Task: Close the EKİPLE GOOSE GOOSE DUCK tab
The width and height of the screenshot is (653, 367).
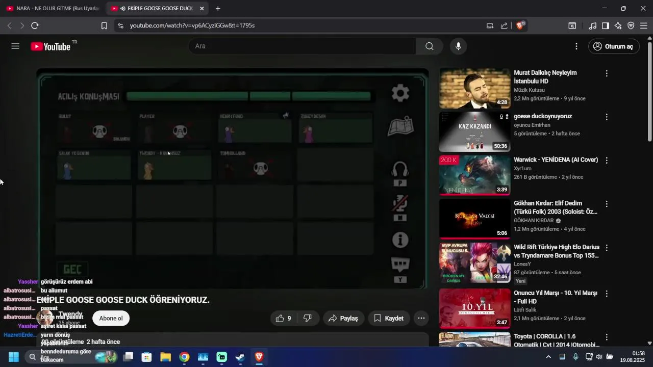Action: (202, 9)
